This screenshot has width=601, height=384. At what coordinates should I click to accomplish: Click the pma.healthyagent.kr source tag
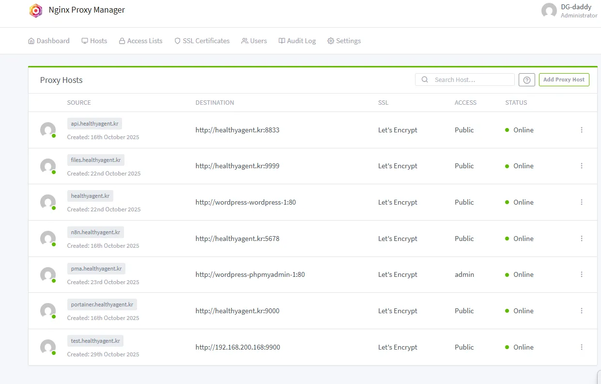click(x=96, y=269)
